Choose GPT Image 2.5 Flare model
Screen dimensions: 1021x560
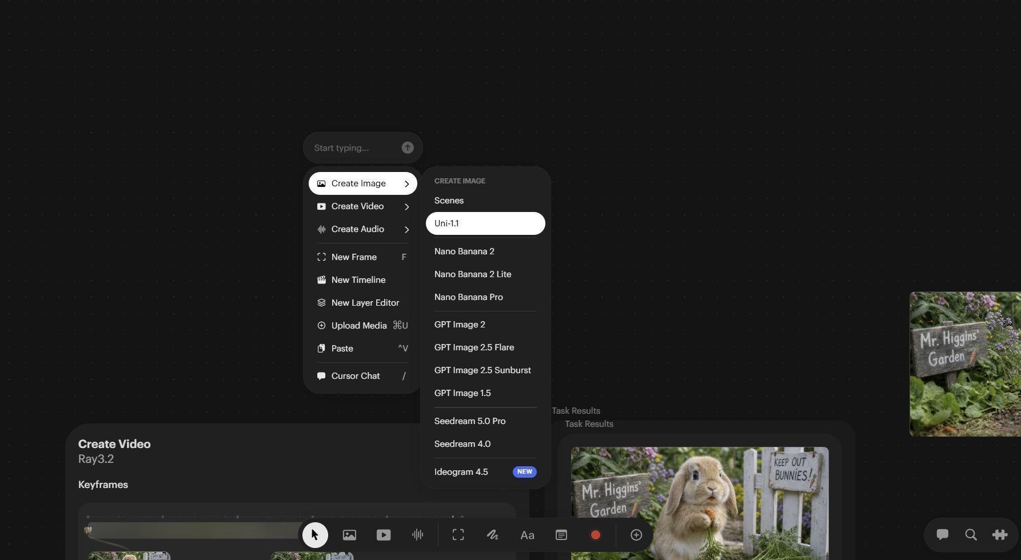point(485,347)
